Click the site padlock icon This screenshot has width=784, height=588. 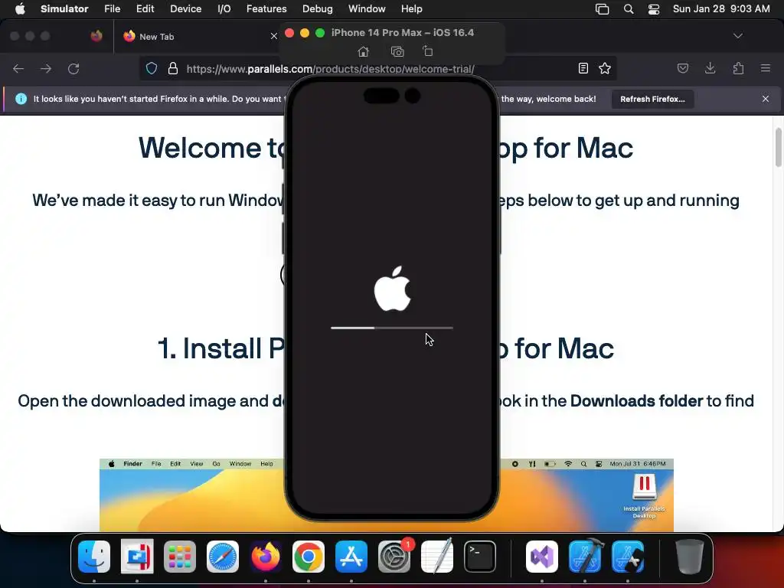tap(173, 68)
